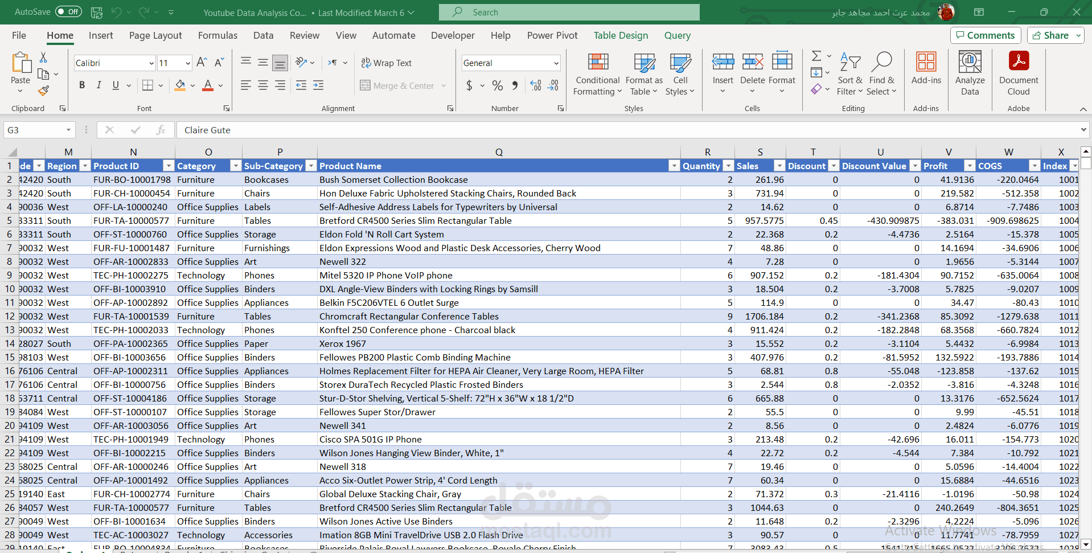Screen dimensions: 1092x553
Task: Click Increase Font Size icon
Action: click(x=201, y=63)
